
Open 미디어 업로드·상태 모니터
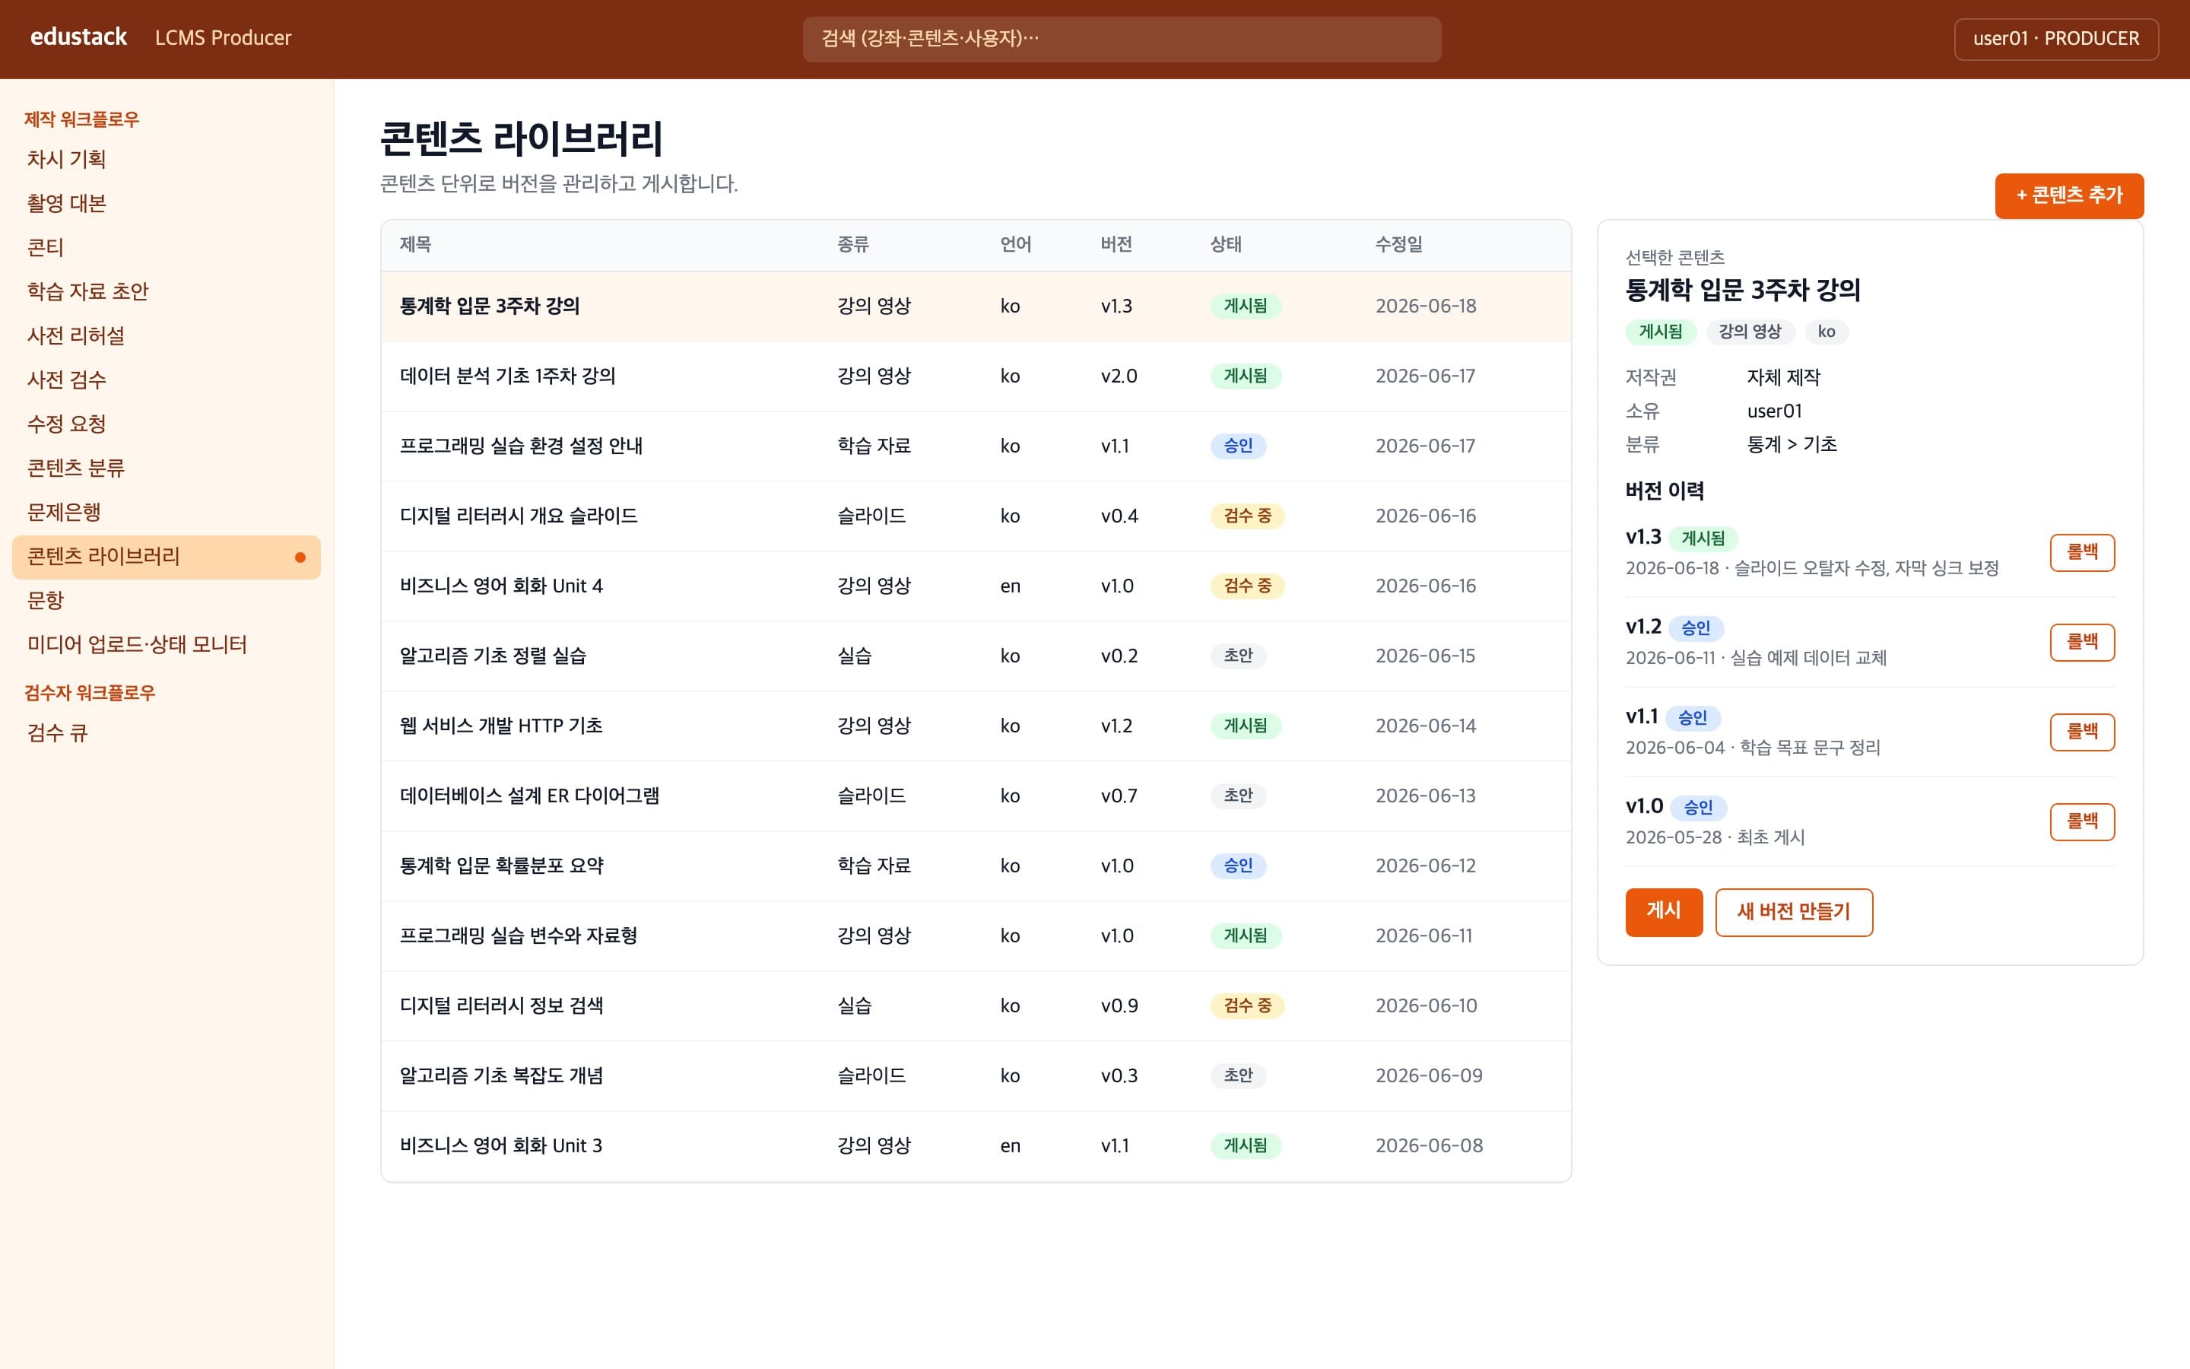click(x=167, y=645)
